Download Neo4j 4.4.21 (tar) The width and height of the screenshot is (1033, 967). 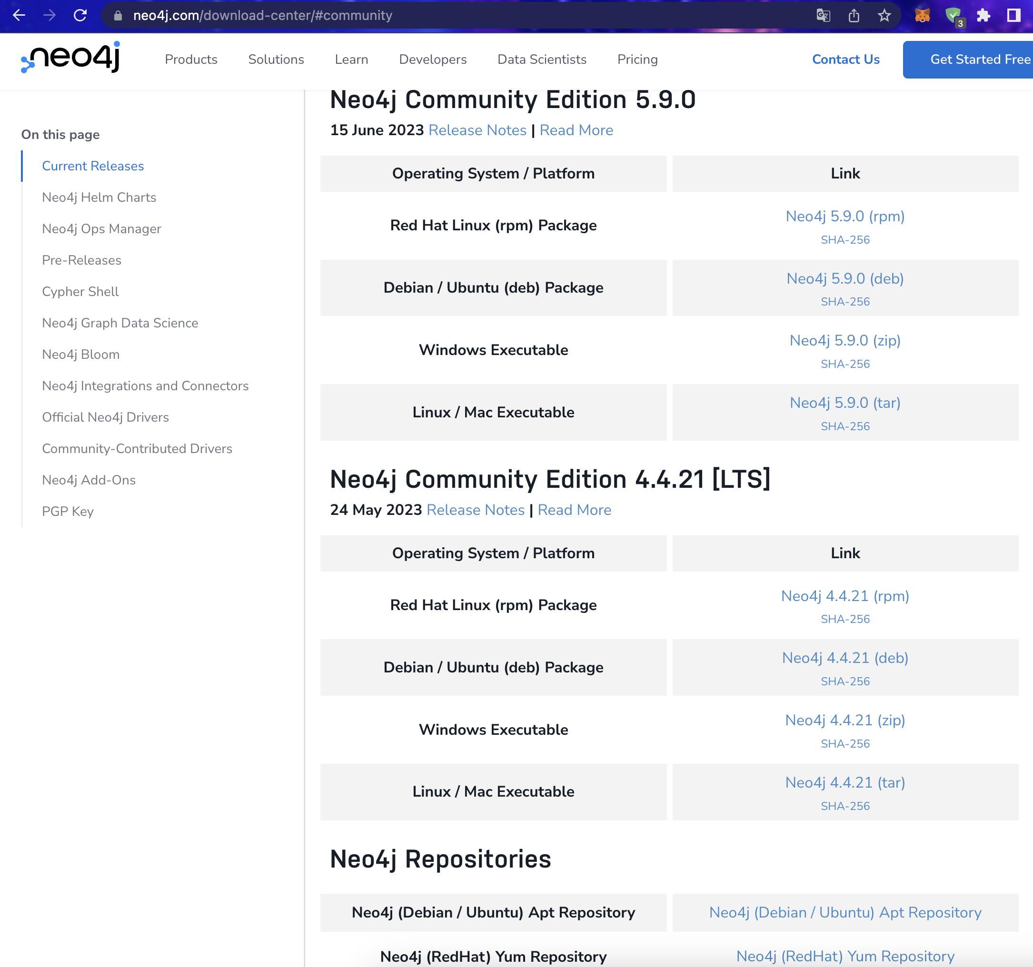tap(845, 783)
